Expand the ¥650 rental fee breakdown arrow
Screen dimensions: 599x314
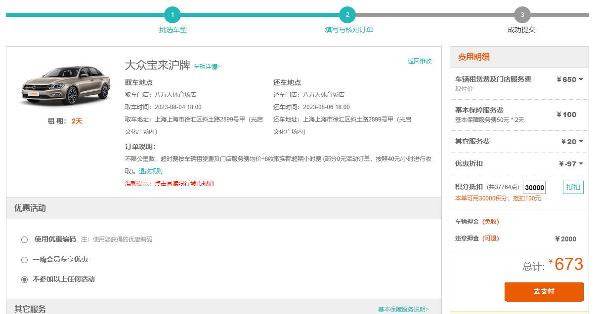[581, 79]
